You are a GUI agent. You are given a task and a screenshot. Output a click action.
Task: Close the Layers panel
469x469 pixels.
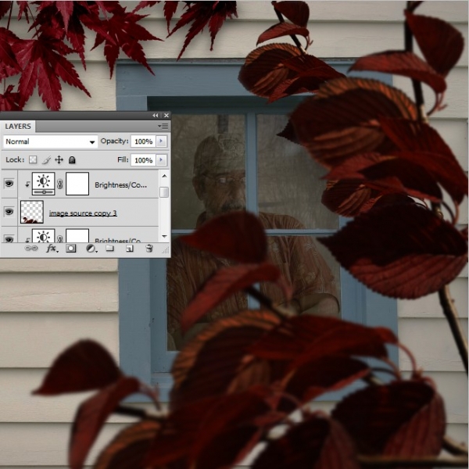[x=166, y=115]
